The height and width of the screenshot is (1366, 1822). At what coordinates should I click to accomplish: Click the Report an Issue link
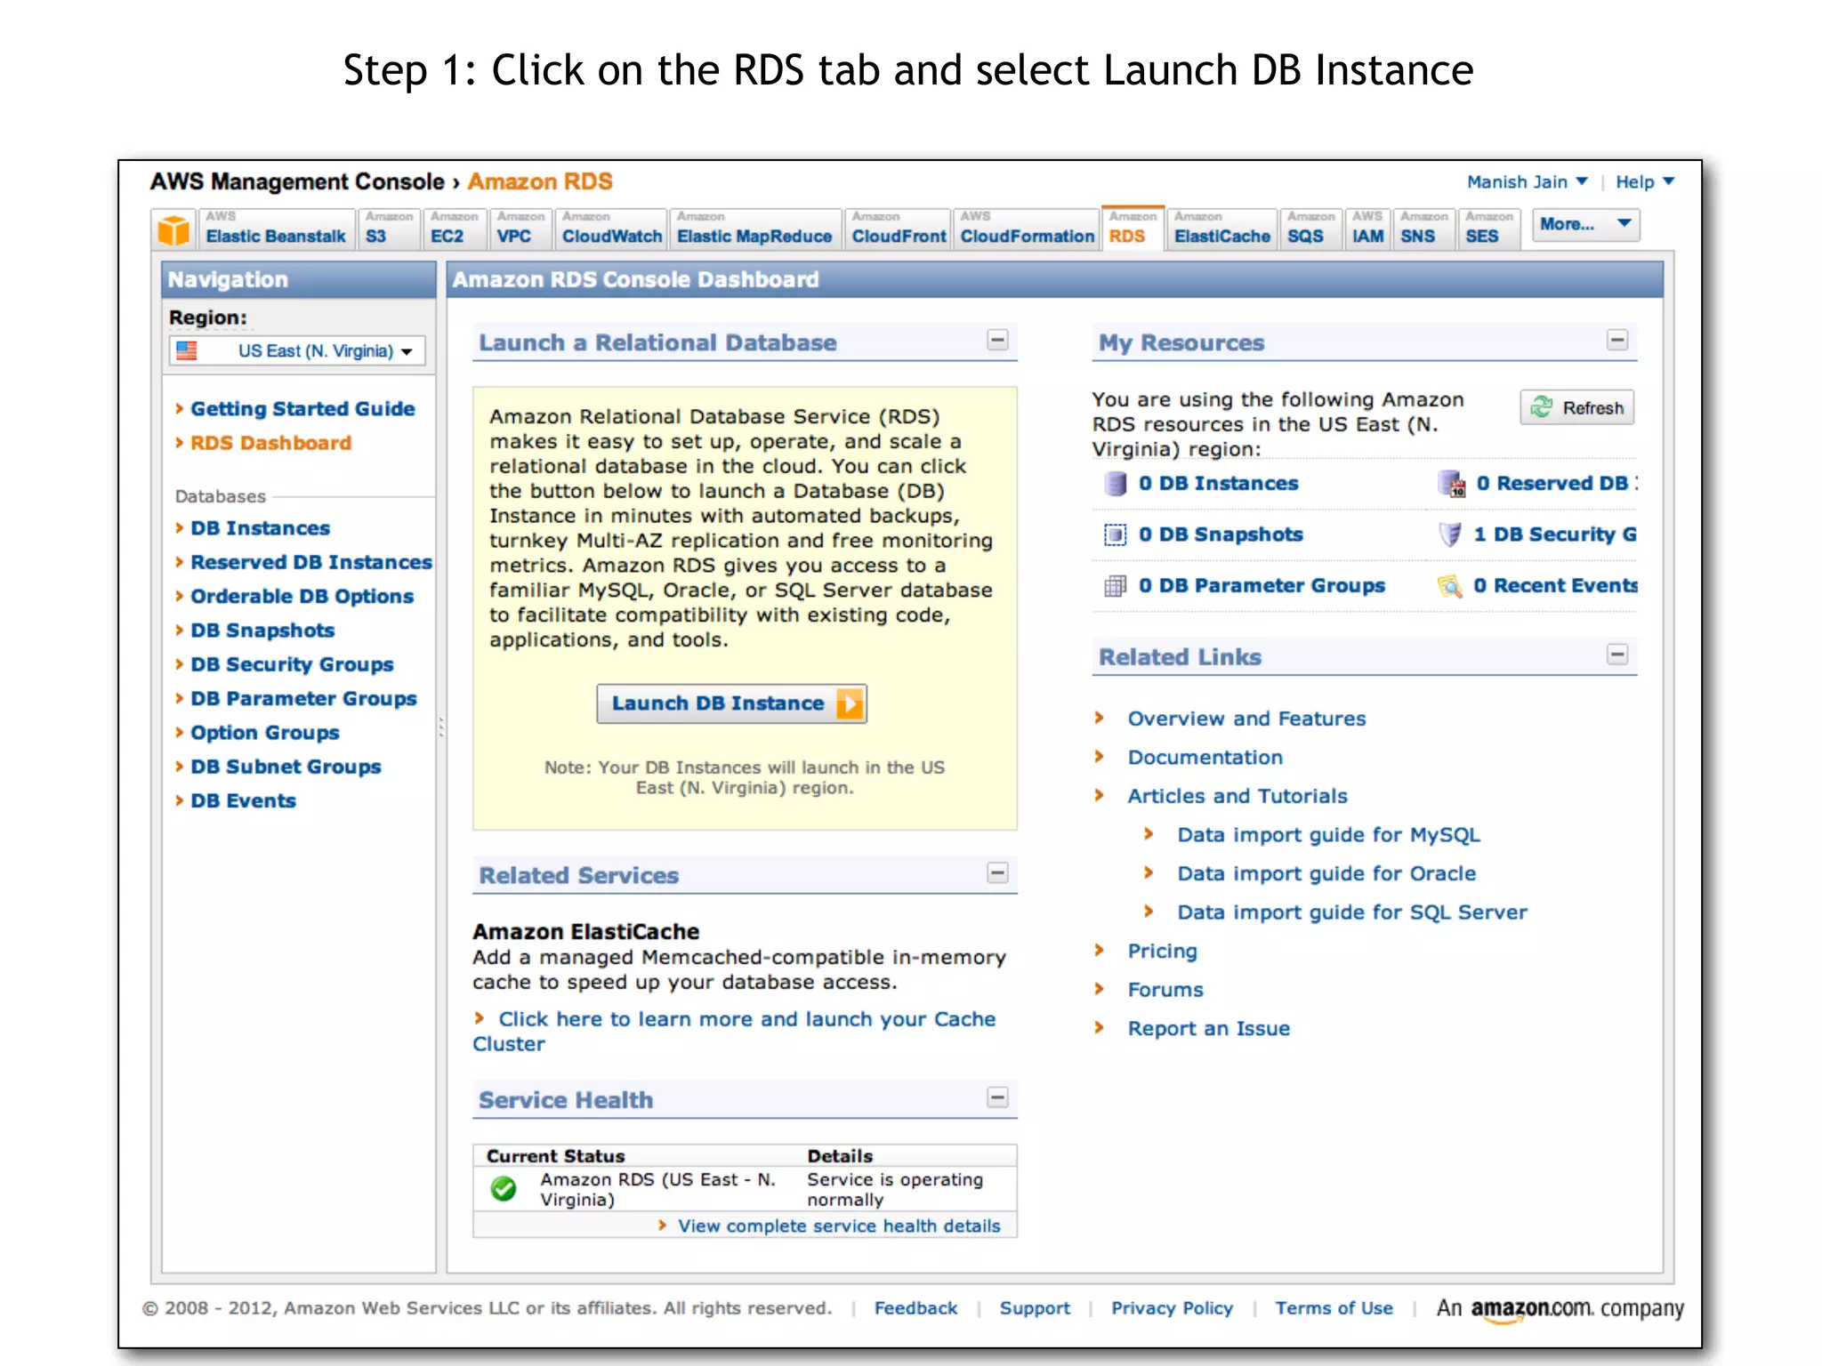coord(1208,1029)
